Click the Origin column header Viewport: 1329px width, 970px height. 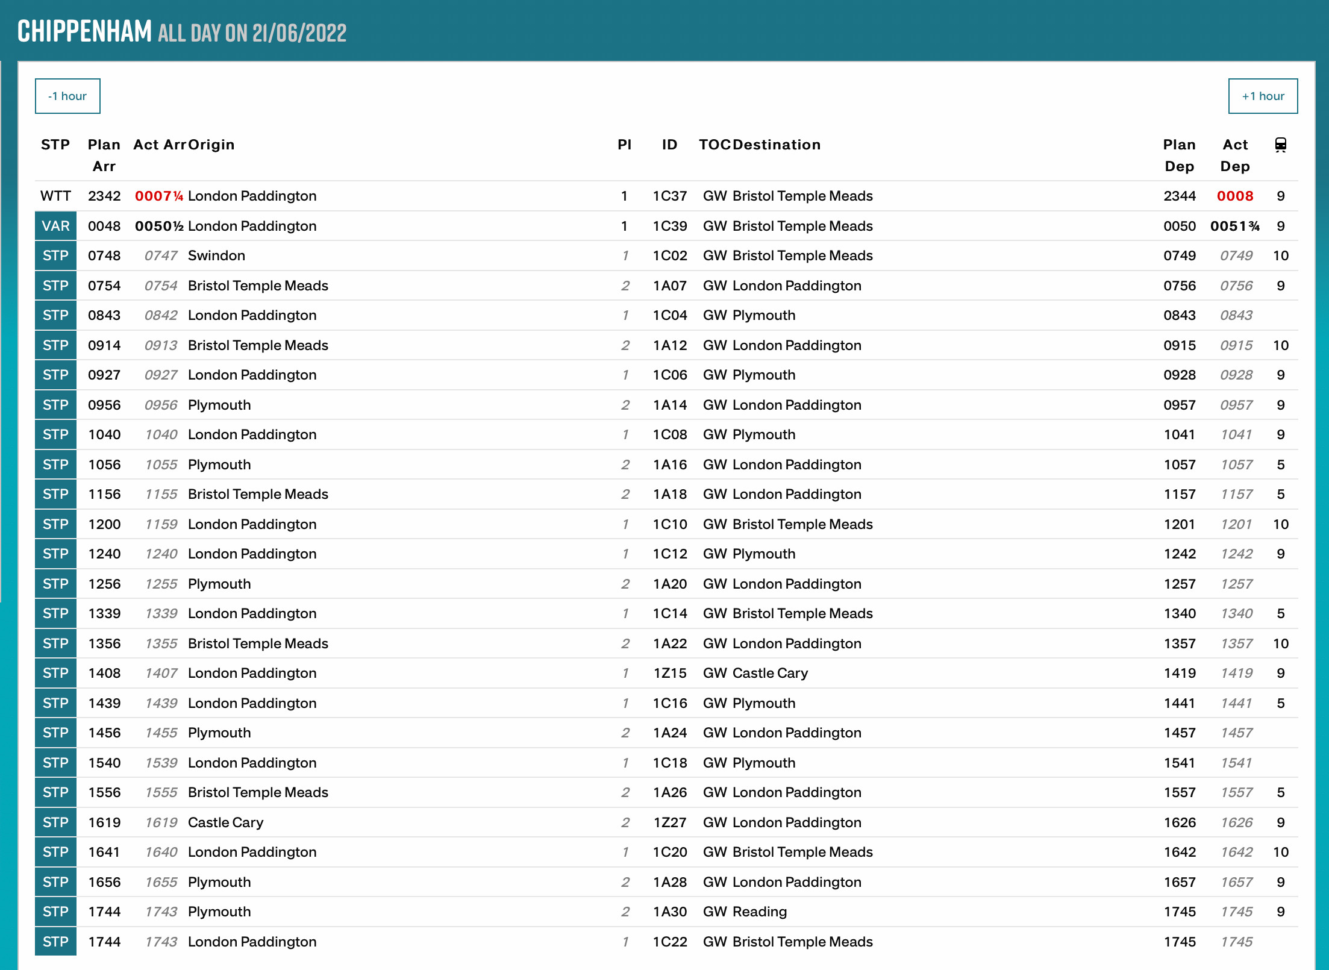click(211, 145)
